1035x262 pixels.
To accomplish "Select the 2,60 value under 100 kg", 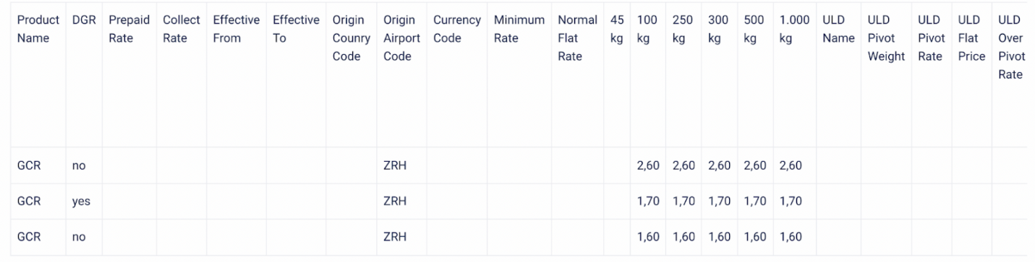I will pyautogui.click(x=648, y=165).
